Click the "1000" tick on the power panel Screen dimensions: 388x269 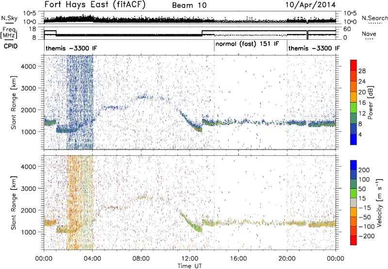tap(28, 132)
